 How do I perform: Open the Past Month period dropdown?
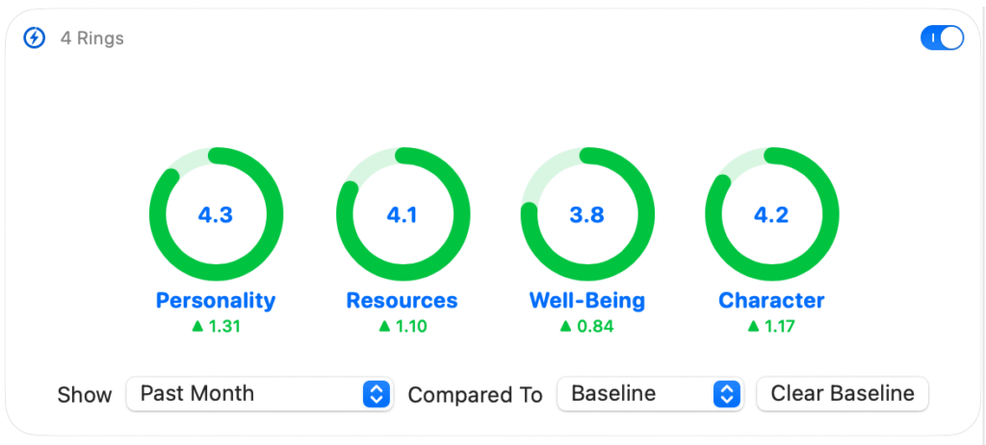point(260,394)
